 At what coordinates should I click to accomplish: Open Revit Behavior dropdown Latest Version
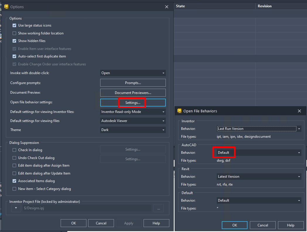point(259,177)
